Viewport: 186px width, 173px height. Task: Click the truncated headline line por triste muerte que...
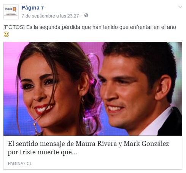tap(43, 152)
